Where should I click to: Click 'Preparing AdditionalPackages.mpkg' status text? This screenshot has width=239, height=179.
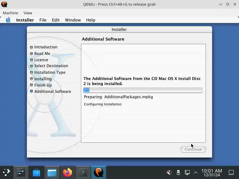118,97
